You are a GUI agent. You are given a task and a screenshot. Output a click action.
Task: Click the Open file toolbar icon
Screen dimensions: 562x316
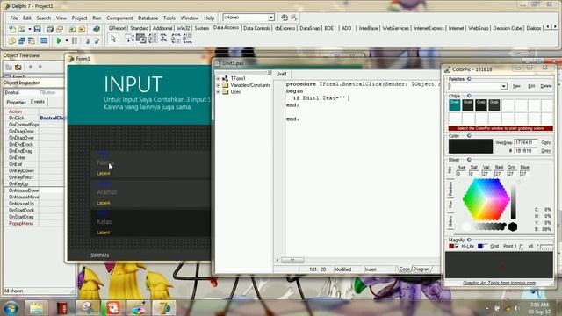[x=22, y=29]
